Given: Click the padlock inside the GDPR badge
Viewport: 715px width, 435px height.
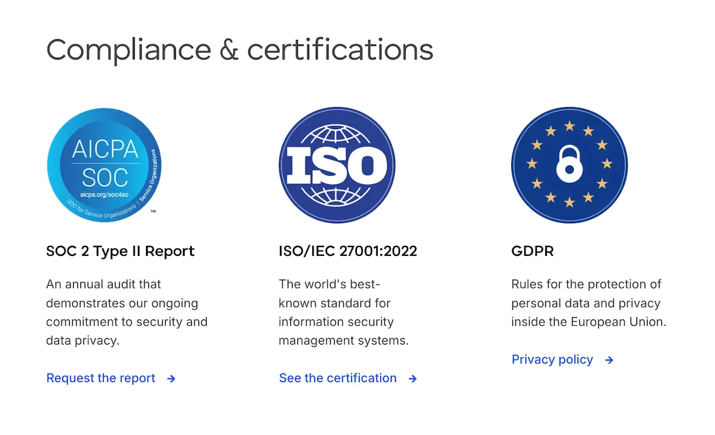Looking at the screenshot, I should tap(569, 167).
